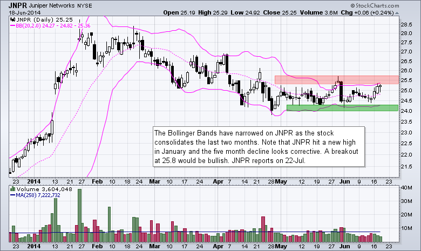Click the May label under the price chart
This screenshot has height=251, width=421.
281,181
